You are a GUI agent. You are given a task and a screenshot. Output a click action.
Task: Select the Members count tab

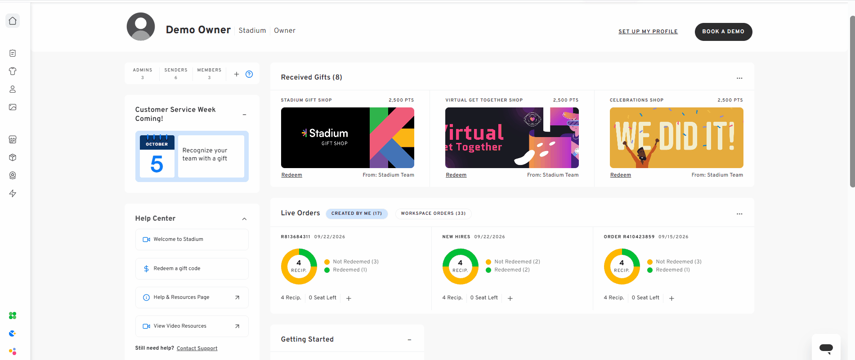click(209, 73)
